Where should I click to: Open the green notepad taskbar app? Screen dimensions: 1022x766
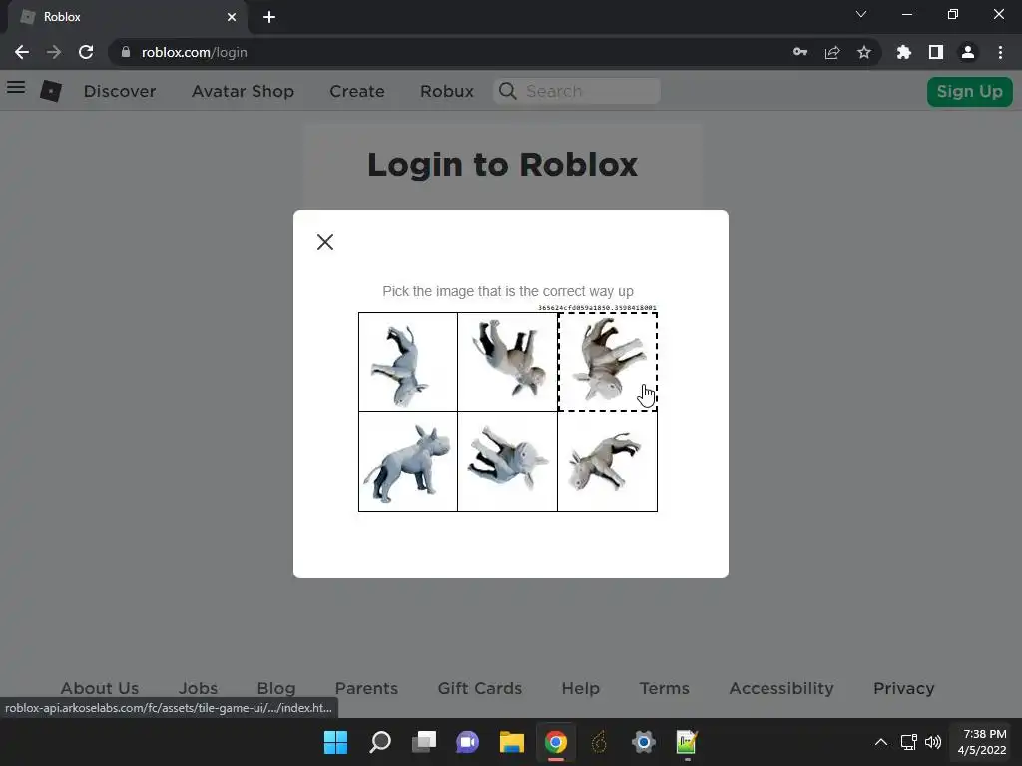pos(687,742)
